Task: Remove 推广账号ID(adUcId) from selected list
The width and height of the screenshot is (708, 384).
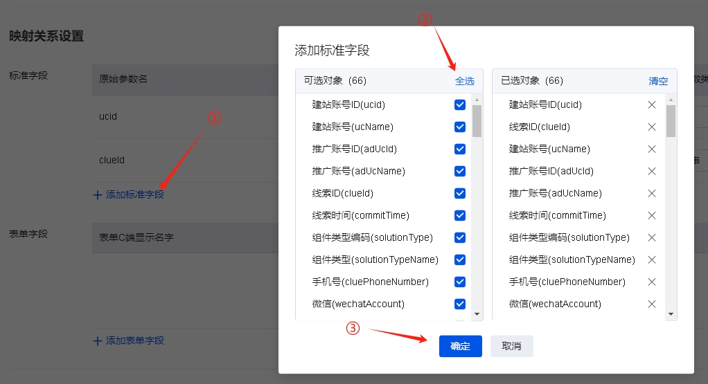Action: point(651,172)
